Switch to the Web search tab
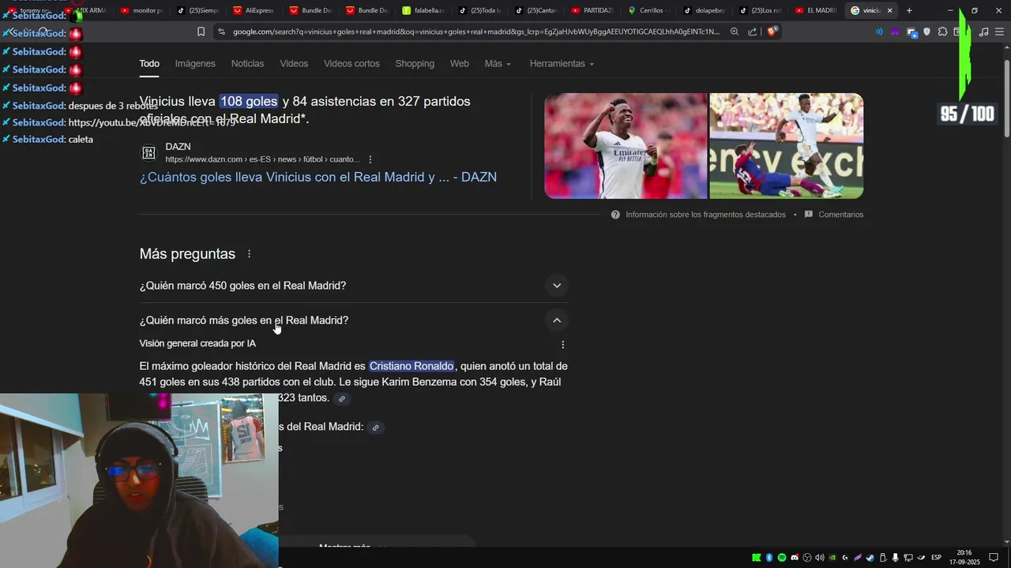1011x568 pixels. [x=460, y=63]
